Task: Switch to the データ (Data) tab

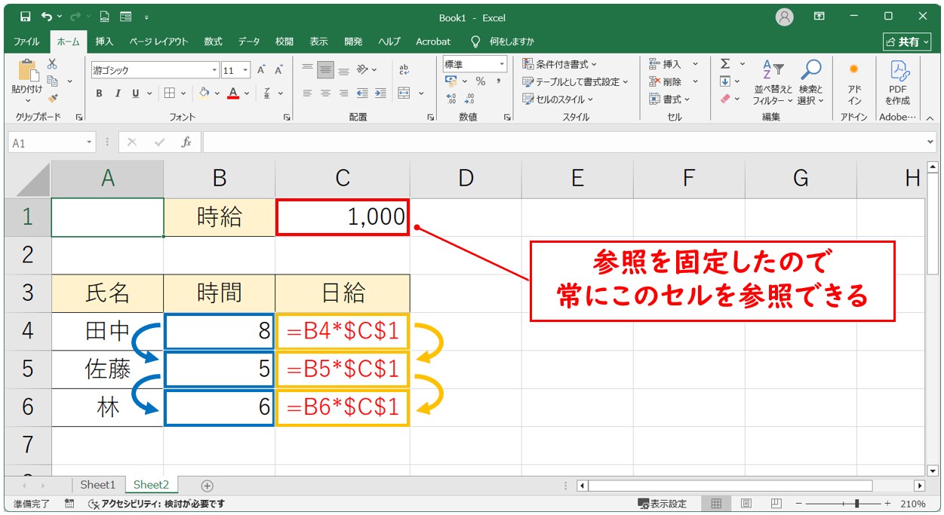Action: (249, 41)
